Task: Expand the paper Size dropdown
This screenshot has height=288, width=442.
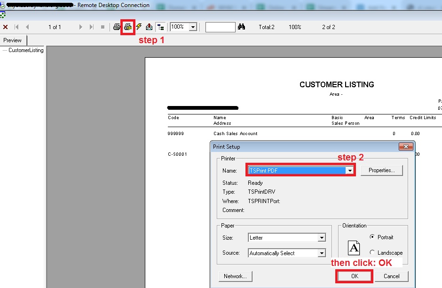Action: tap(322, 238)
